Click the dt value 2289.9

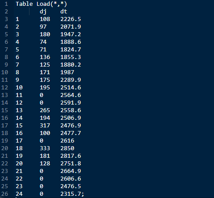click(71, 80)
